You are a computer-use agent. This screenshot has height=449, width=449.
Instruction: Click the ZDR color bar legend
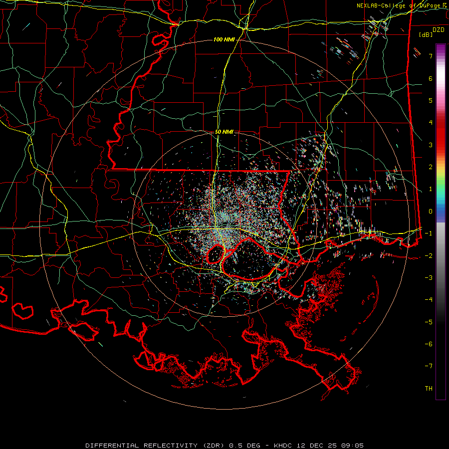click(x=441, y=222)
